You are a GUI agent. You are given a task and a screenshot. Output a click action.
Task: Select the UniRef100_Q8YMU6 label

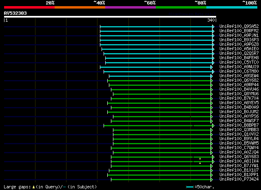pyautogui.click(x=239, y=94)
